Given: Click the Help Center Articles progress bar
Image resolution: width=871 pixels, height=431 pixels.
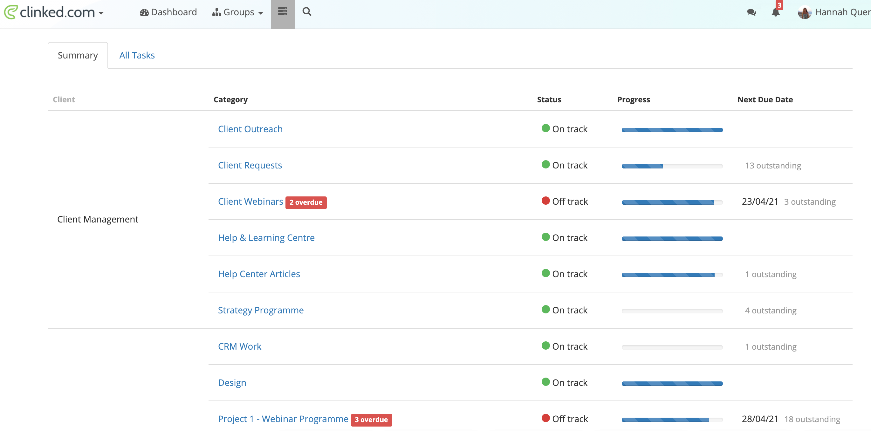Looking at the screenshot, I should click(672, 275).
